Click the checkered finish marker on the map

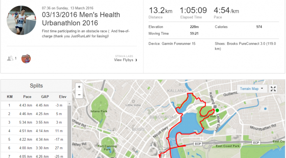coord(215,107)
